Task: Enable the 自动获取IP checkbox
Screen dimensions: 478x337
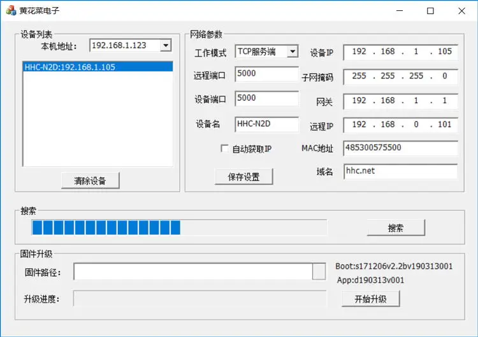Action: point(224,148)
